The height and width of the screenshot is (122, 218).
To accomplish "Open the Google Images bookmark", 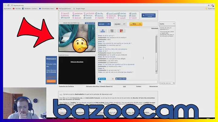I will click(x=79, y=8).
